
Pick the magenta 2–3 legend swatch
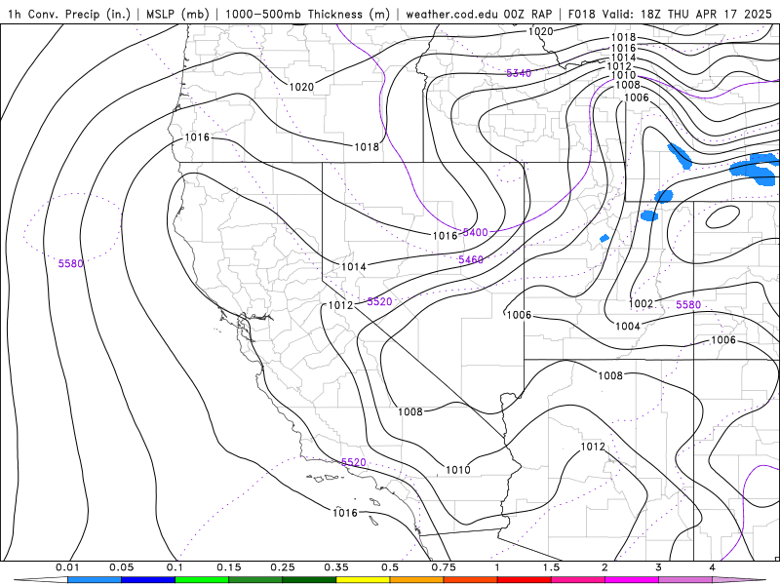point(632,580)
